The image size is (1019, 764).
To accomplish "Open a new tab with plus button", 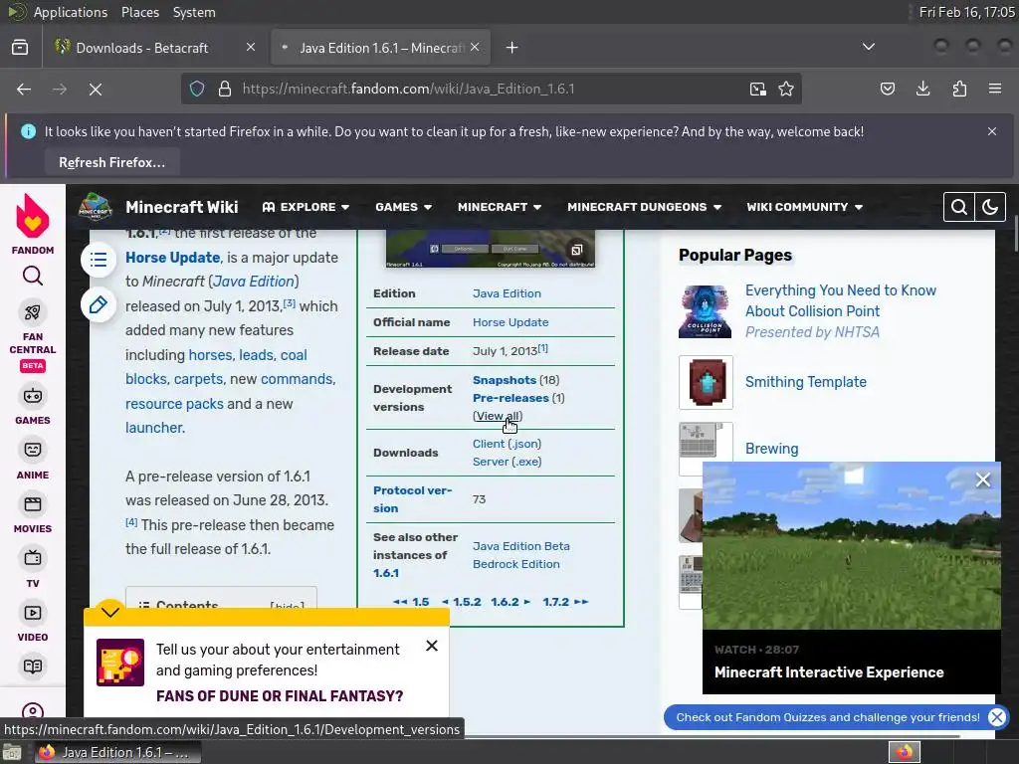I will point(512,48).
